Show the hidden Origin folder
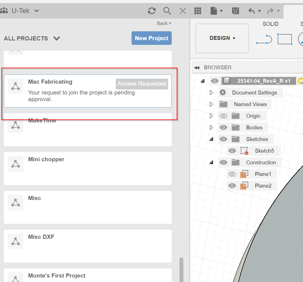Image resolution: width=303 pixels, height=282 pixels. (x=224, y=116)
